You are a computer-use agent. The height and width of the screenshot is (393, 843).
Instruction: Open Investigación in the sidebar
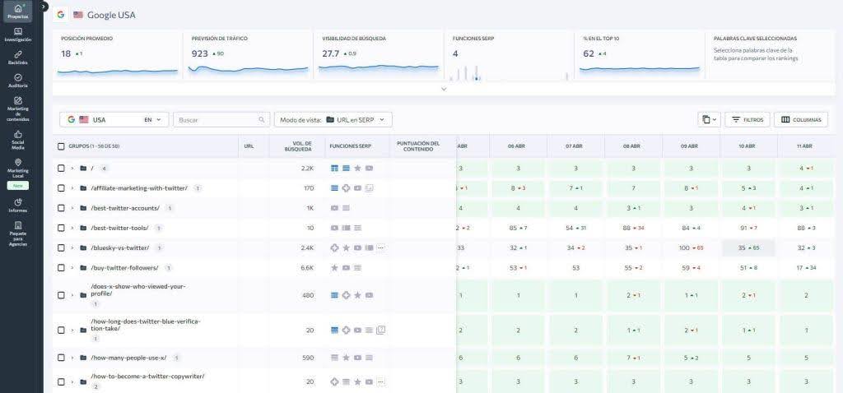(x=18, y=35)
